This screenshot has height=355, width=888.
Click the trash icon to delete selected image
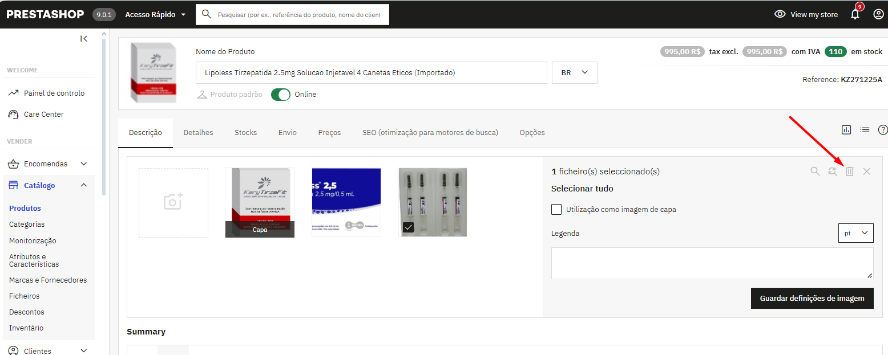(849, 172)
